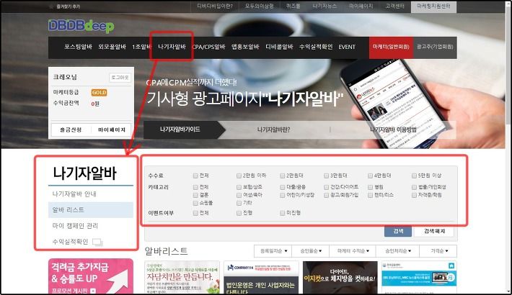The height and width of the screenshot is (295, 512).
Task: Click the 검색 search button
Action: click(x=398, y=231)
